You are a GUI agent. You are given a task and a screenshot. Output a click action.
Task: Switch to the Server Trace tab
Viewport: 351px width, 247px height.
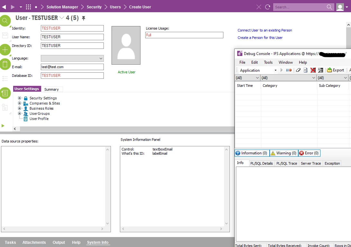click(311, 163)
